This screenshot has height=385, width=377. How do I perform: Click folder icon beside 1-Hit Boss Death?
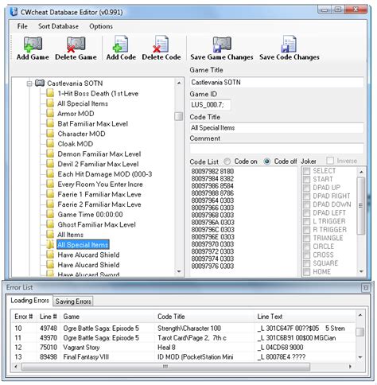click(x=50, y=93)
